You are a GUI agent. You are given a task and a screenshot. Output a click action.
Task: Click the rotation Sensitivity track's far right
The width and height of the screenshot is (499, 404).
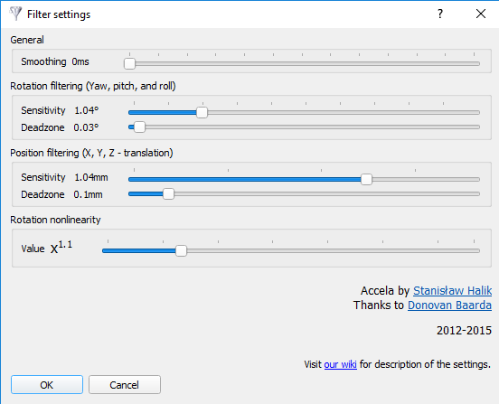[x=476, y=112]
